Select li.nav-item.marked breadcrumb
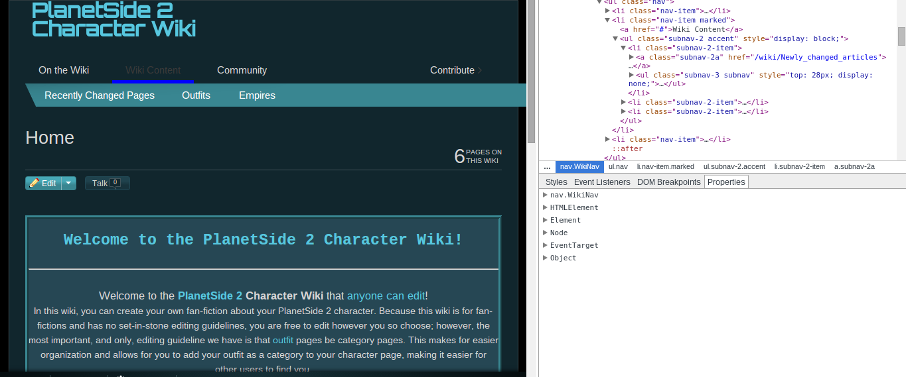 (x=666, y=167)
